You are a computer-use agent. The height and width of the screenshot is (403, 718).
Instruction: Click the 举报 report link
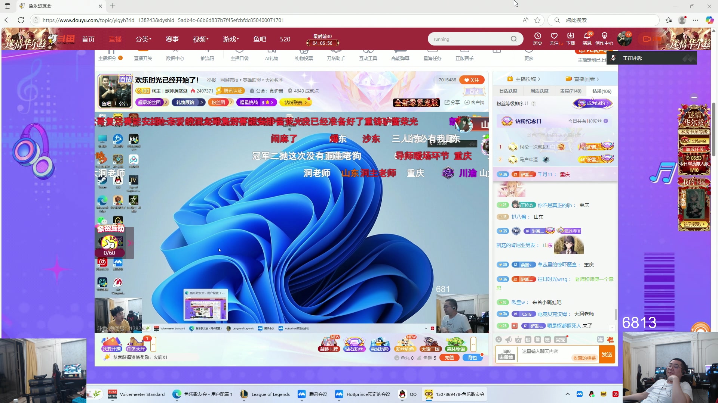[x=211, y=80]
